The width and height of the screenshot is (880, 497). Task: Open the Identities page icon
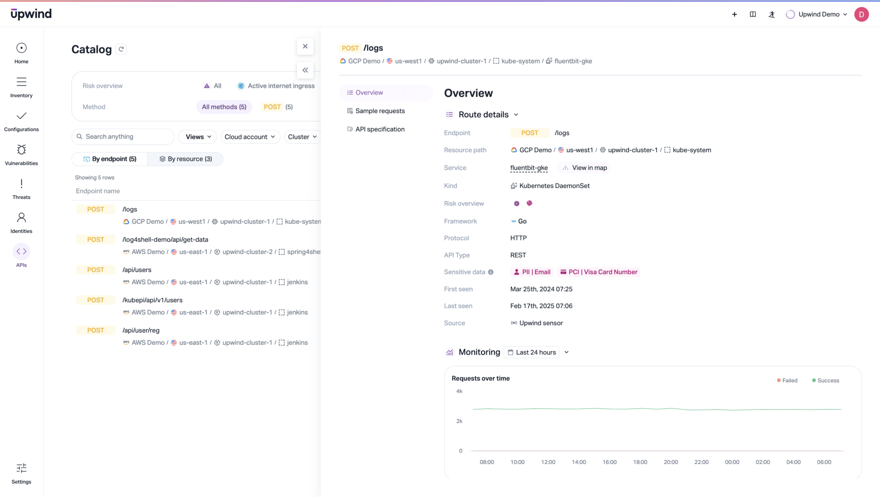click(21, 218)
